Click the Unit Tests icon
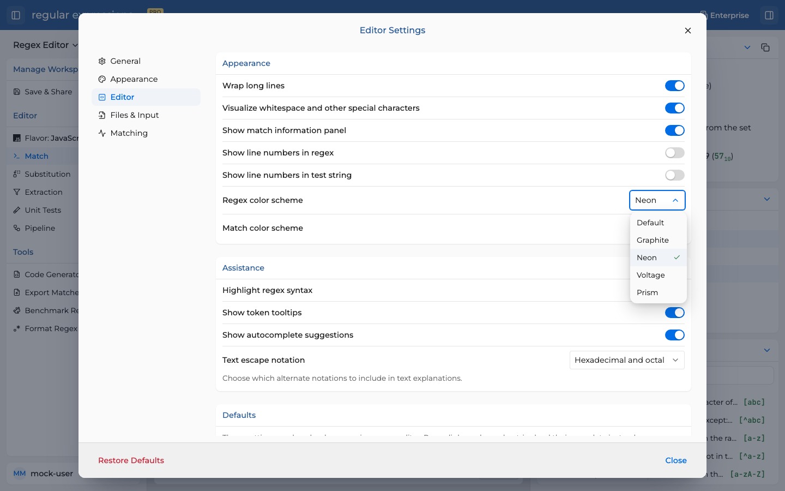 coord(17,210)
